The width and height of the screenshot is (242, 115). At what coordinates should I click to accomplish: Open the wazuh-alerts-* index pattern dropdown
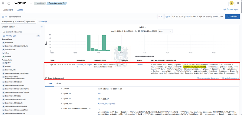point(10,27)
